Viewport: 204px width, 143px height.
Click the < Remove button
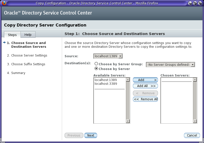145,93
